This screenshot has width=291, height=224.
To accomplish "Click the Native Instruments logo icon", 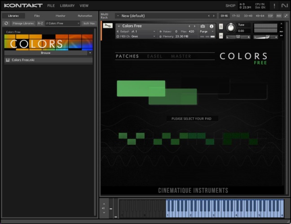I will [285, 6].
